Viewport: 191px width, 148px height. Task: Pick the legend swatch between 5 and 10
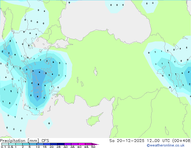click(33, 144)
